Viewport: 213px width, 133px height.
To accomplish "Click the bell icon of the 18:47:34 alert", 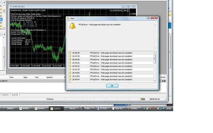I will 70,56.
